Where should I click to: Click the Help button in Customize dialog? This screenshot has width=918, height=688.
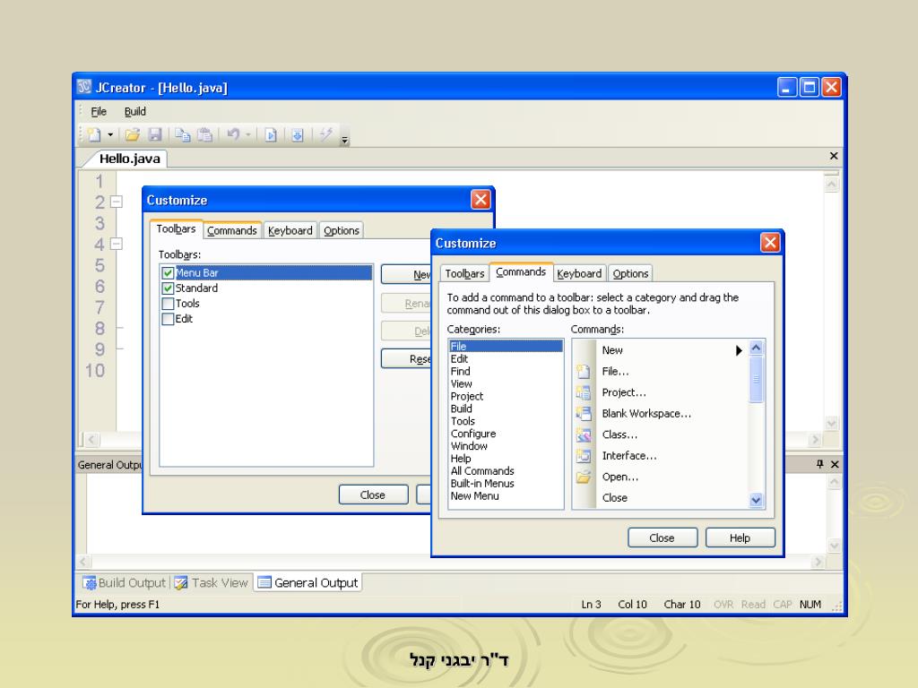point(740,537)
